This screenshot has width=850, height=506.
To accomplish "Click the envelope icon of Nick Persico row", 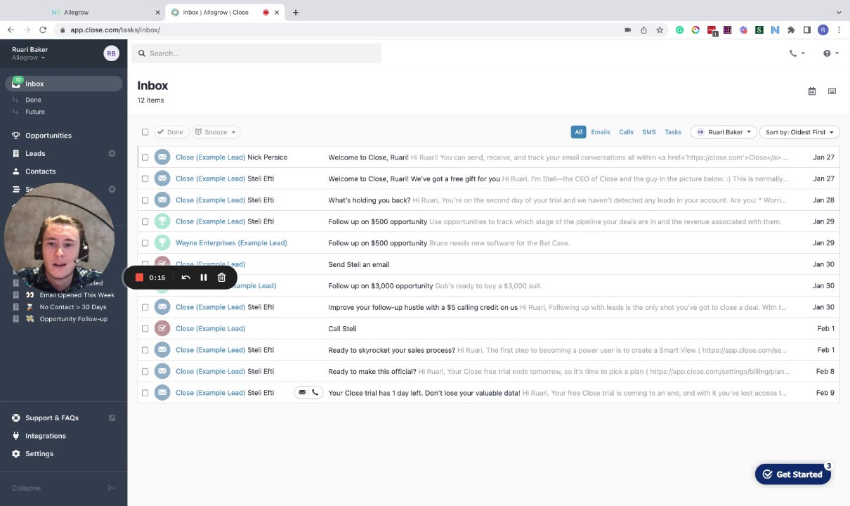I will (162, 157).
